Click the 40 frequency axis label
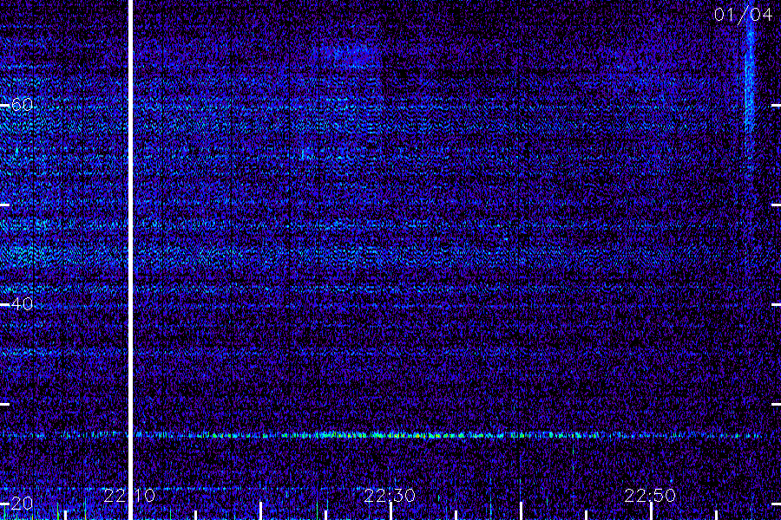781x520 pixels. (x=22, y=303)
